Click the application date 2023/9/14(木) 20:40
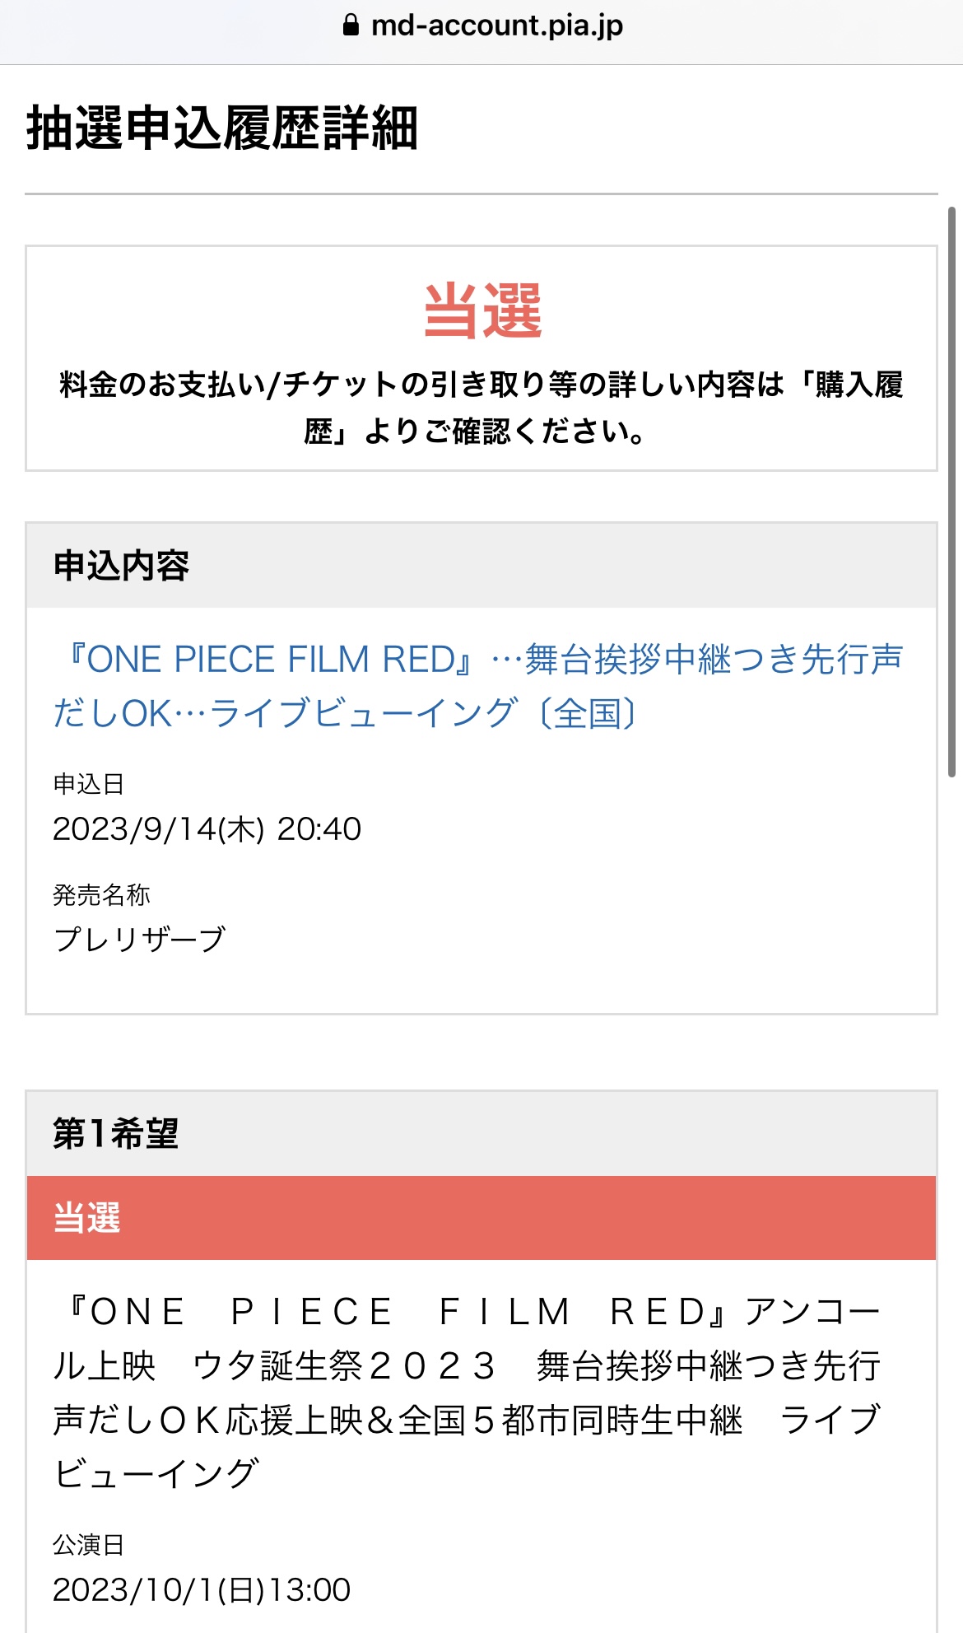The width and height of the screenshot is (963, 1633). tap(207, 829)
